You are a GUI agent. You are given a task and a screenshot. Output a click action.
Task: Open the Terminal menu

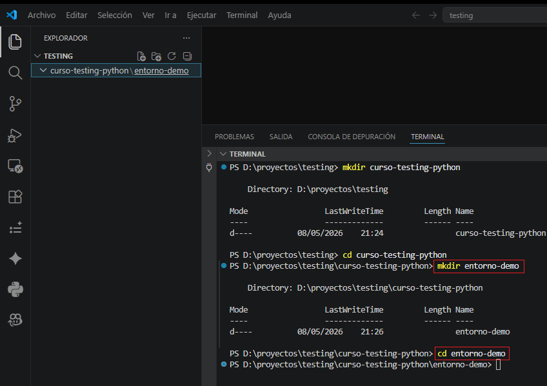tap(242, 15)
